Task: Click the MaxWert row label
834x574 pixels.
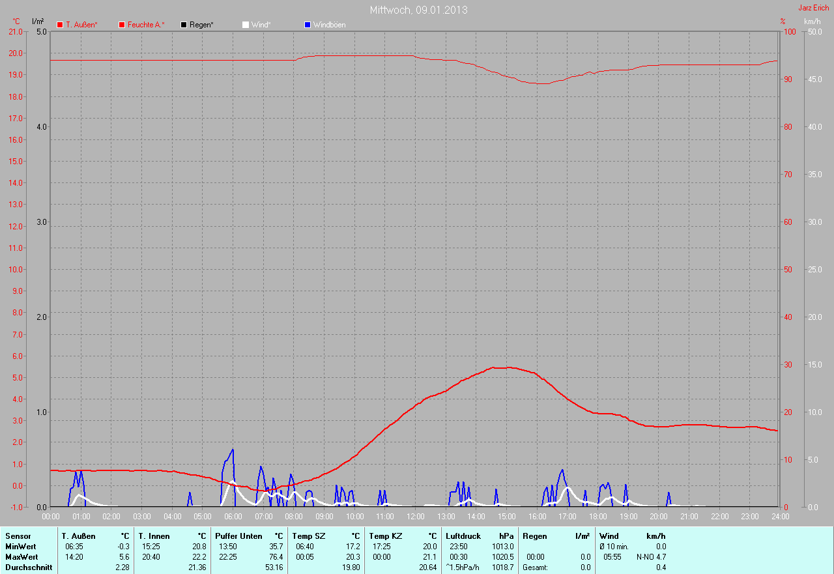Action: click(x=22, y=557)
